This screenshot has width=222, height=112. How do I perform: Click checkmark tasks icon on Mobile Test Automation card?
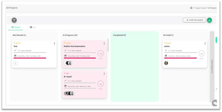pos(65,50)
